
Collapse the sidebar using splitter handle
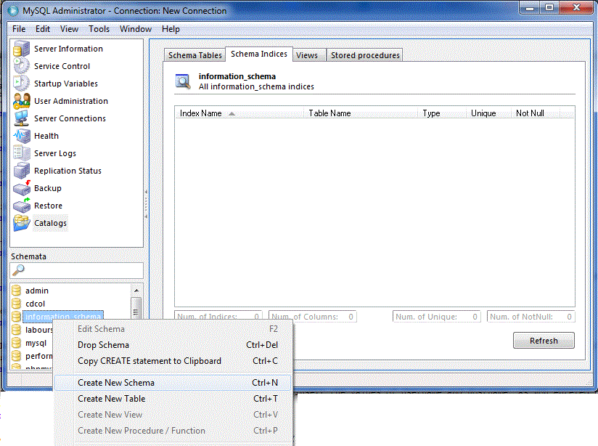[146, 204]
